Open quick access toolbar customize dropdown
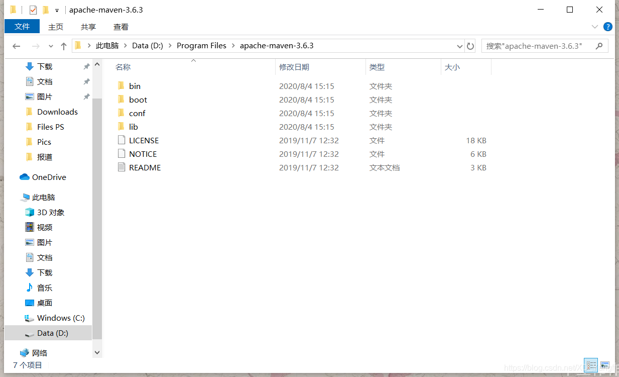This screenshot has width=619, height=377. click(57, 11)
